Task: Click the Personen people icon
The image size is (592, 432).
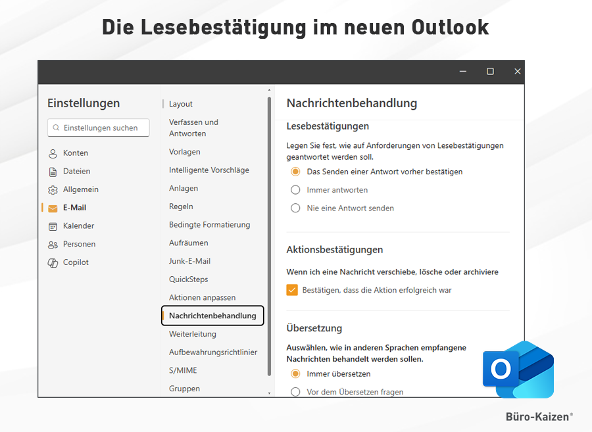Action: coord(53,245)
